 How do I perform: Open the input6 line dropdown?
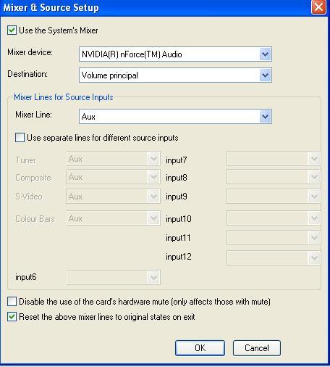113,277
